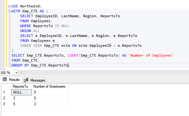The height and width of the screenshot is (116, 189).
Task: Select results row 3 by its row header
Action: pyautogui.click(x=6, y=104)
